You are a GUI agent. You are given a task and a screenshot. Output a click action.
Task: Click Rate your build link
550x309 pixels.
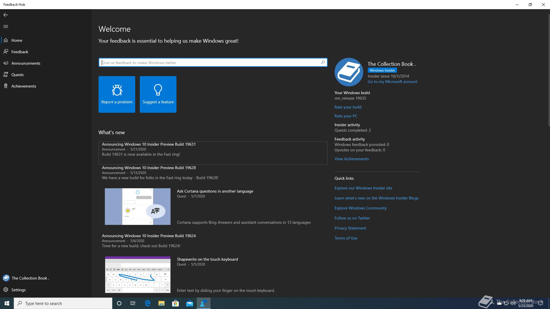click(x=348, y=107)
